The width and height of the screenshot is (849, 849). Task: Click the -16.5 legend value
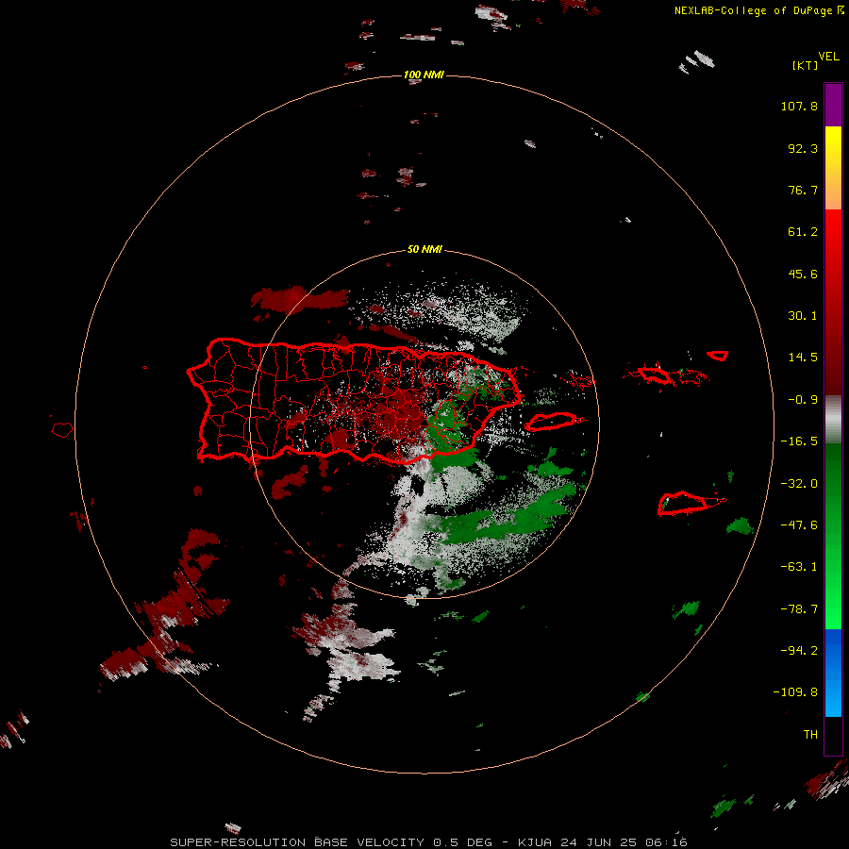tap(799, 441)
